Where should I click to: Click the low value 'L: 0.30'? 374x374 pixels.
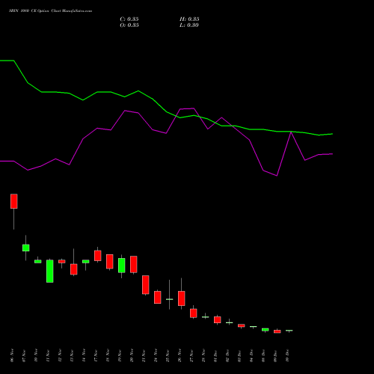pyautogui.click(x=189, y=25)
